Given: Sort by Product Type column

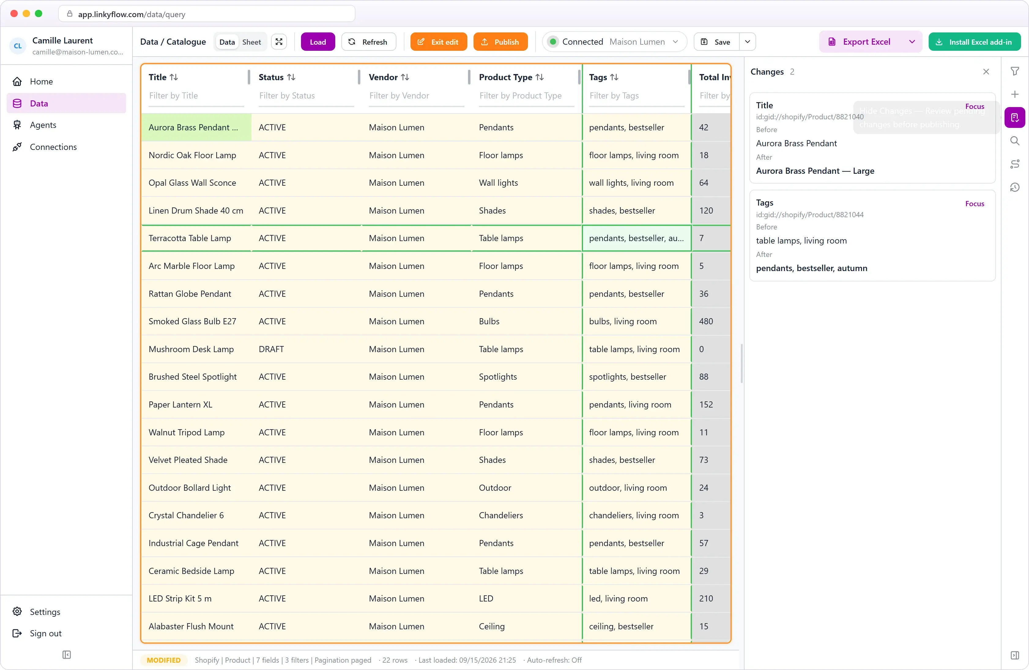Looking at the screenshot, I should coord(540,77).
